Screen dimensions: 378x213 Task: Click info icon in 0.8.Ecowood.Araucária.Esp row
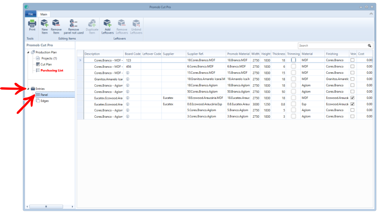128,104
